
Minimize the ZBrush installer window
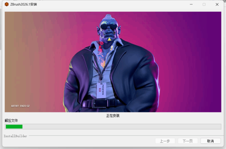click(191, 4)
